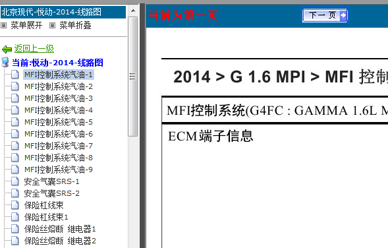Click the ECM端子信息 heading
This screenshot has height=248, width=388.
(211, 136)
